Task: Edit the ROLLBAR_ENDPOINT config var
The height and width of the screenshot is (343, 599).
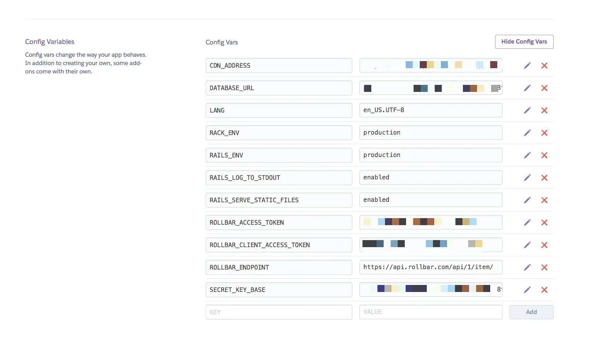Action: [527, 267]
